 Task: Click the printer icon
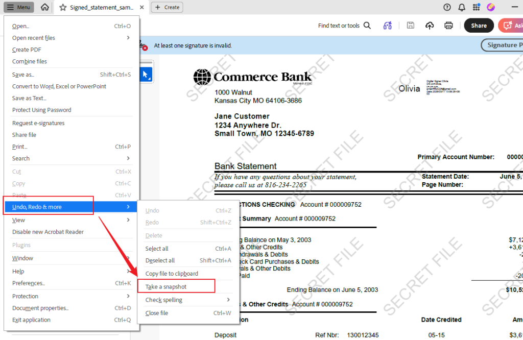point(448,26)
